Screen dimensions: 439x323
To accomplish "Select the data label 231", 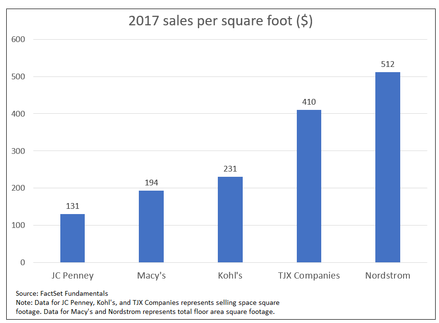I will [230, 169].
